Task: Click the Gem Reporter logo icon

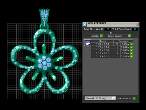Action: pyautogui.click(x=85, y=24)
